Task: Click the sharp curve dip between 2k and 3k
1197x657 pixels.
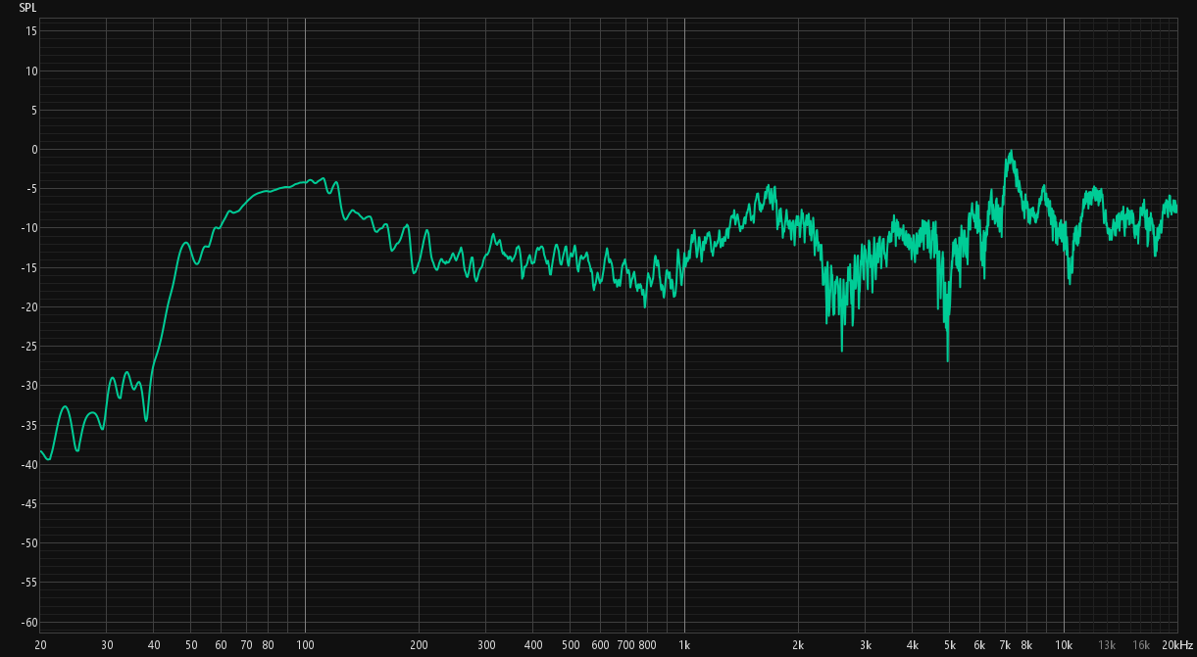Action: click(841, 350)
